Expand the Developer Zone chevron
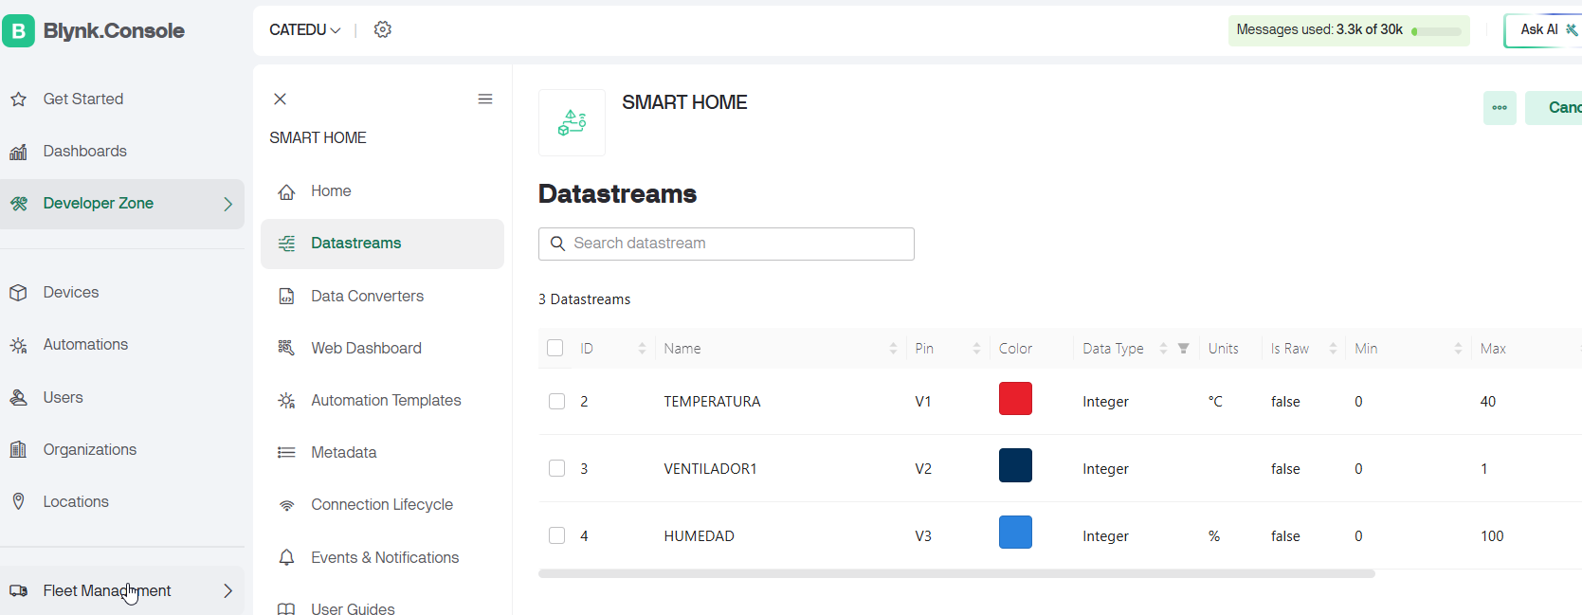 click(x=227, y=204)
